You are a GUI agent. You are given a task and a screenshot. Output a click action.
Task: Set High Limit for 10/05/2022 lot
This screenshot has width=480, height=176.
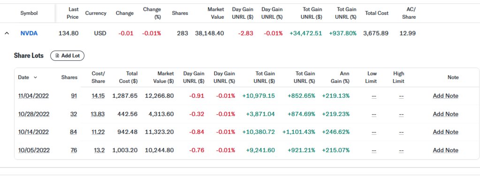pyautogui.click(x=401, y=151)
